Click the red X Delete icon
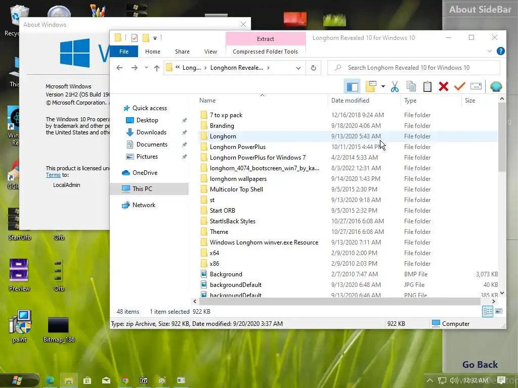The width and height of the screenshot is (518, 388). 443,86
